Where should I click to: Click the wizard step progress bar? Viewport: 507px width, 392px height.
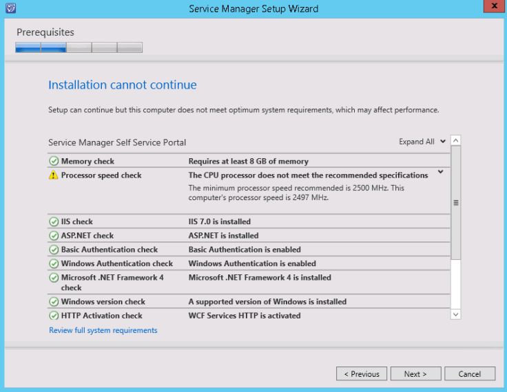click(79, 47)
